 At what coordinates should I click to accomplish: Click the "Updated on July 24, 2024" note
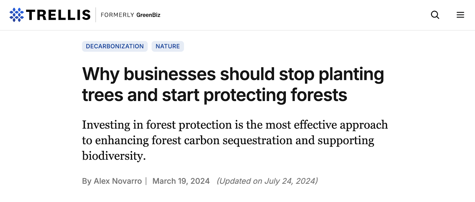(267, 181)
